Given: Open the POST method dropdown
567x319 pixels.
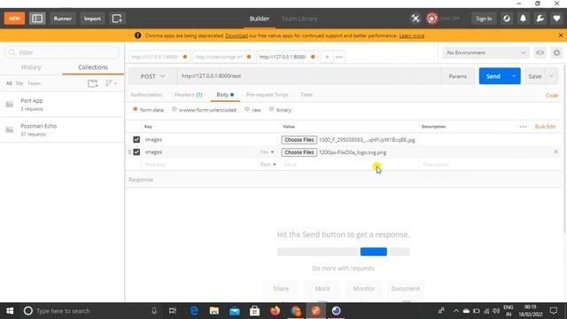Looking at the screenshot, I should pyautogui.click(x=152, y=76).
